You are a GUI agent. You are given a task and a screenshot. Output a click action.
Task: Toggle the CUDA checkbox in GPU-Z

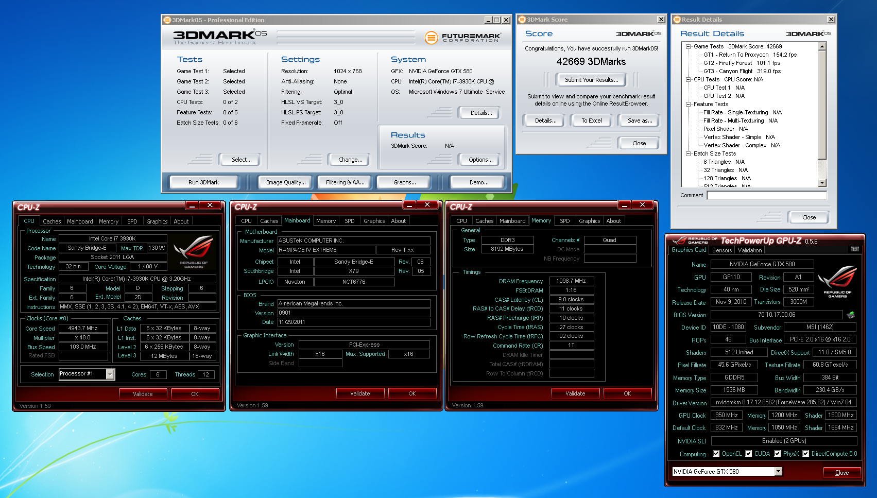coord(749,454)
